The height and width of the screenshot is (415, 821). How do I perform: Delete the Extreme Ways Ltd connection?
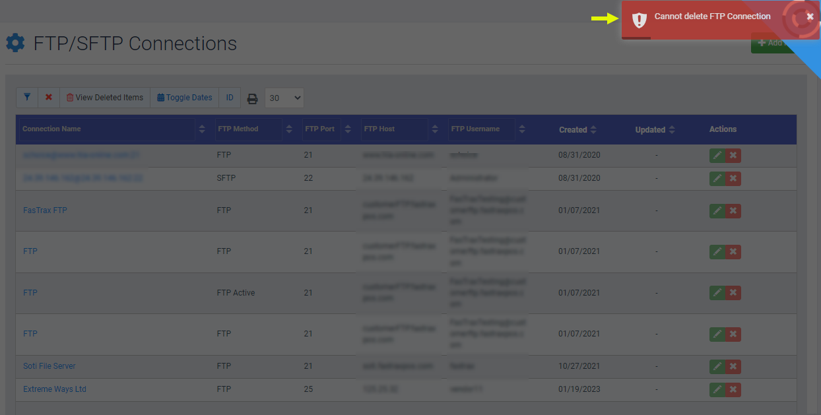(733, 390)
